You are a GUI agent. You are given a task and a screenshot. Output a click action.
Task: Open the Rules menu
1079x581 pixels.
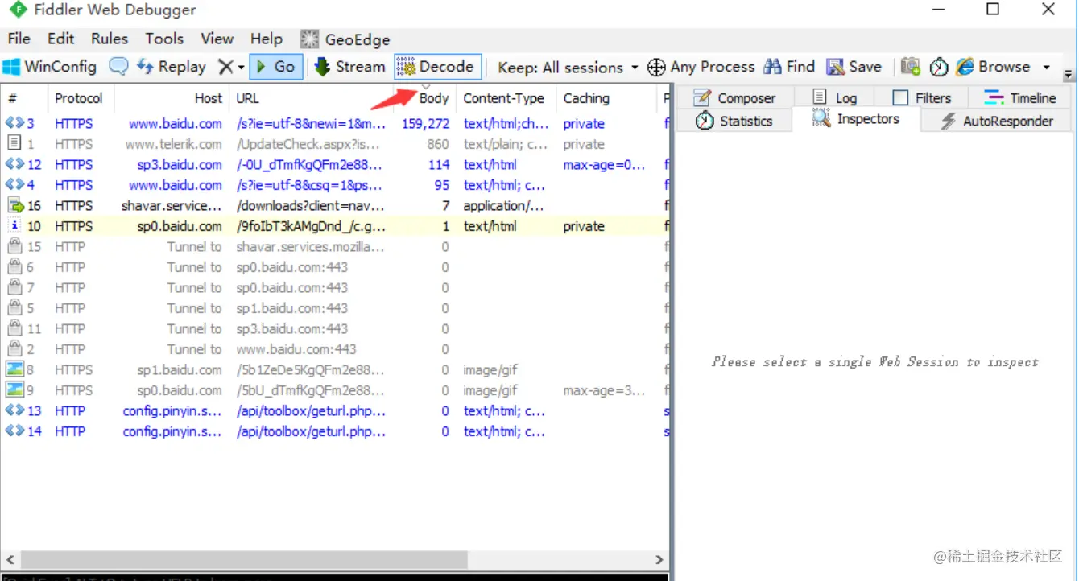[110, 39]
